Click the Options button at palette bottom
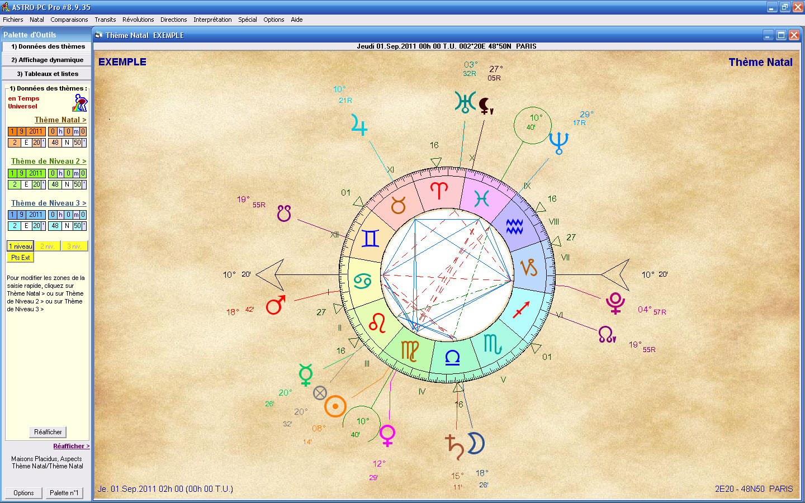 (x=23, y=493)
